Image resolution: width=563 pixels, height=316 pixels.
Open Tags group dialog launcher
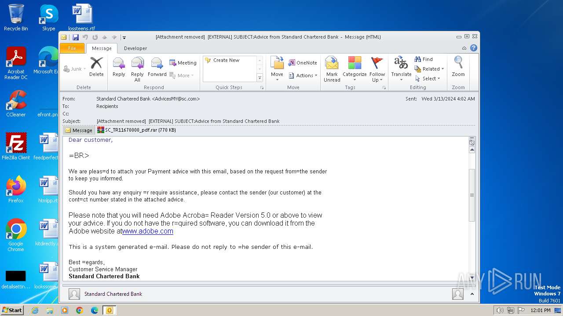384,88
